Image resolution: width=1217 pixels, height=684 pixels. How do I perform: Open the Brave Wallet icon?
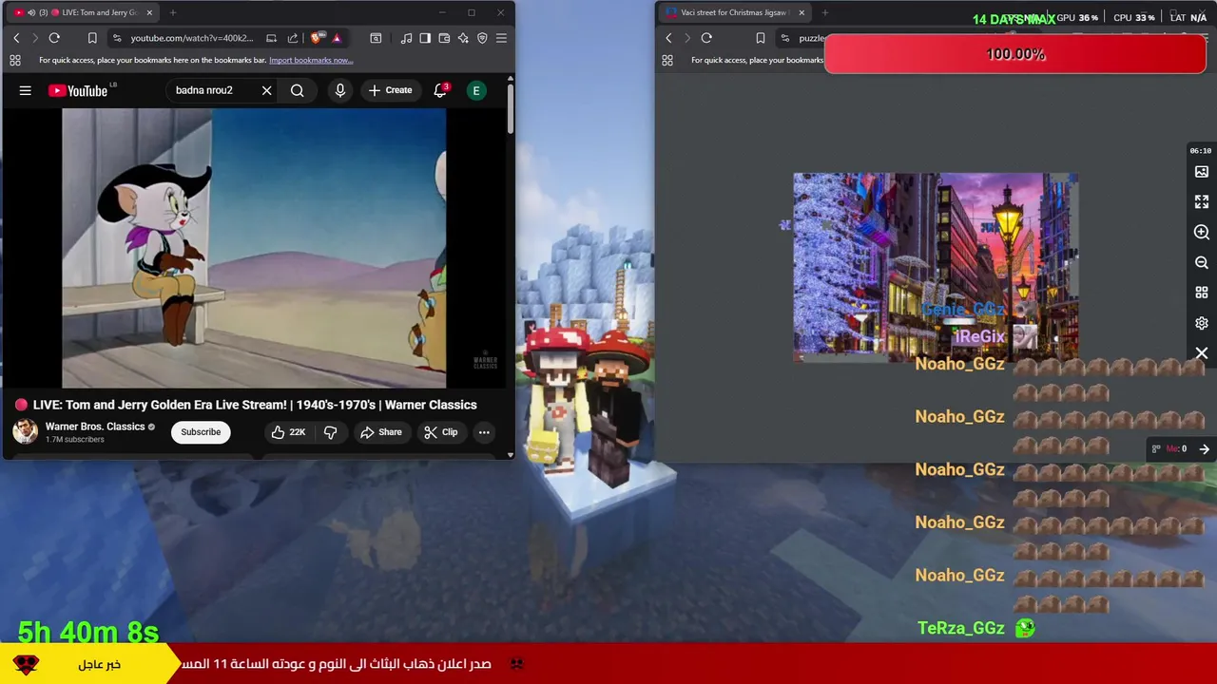pos(444,38)
